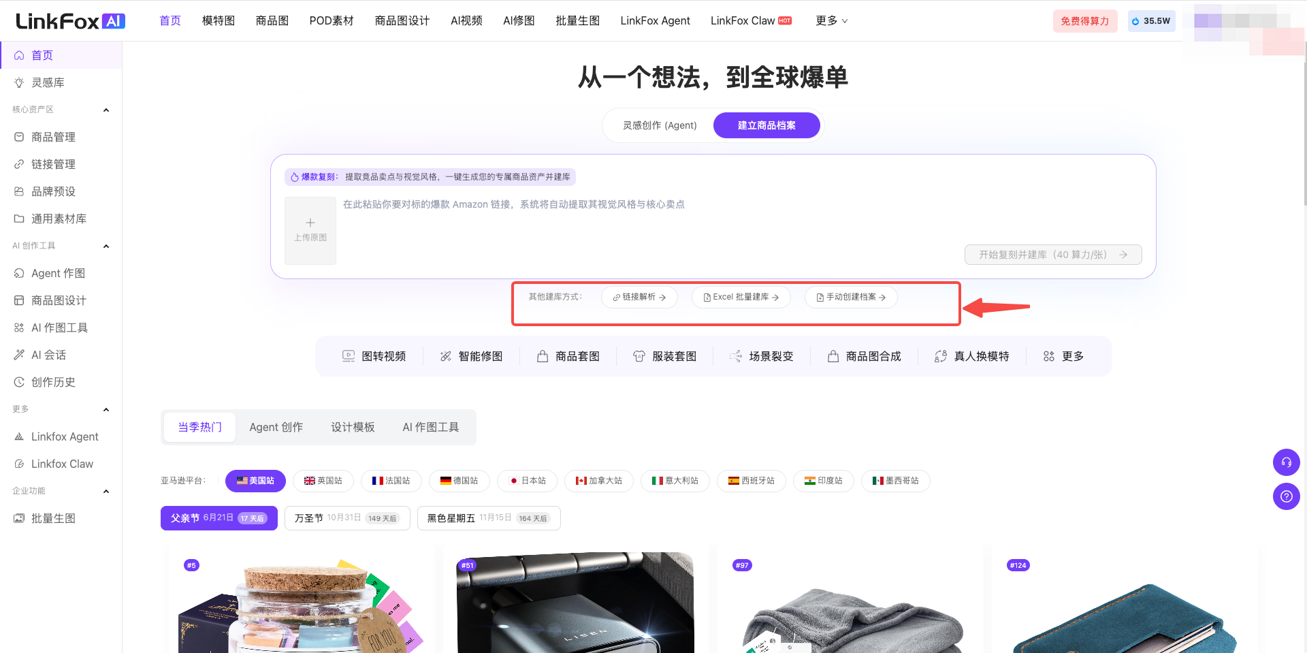Screen dimensions: 1307x653
Task: Select the 美国站 marketplace filter
Action: coord(255,481)
